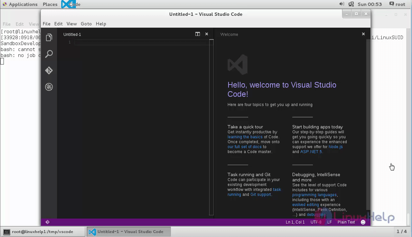This screenshot has height=237, width=412.
Task: Follow the 'Git support' link
Action: [261, 195]
